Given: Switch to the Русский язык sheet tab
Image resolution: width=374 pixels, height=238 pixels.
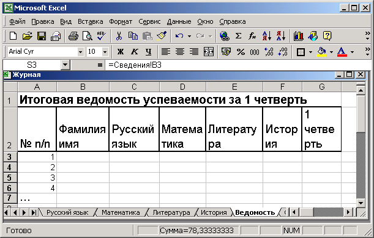Looking at the screenshot, I should pos(67,212).
